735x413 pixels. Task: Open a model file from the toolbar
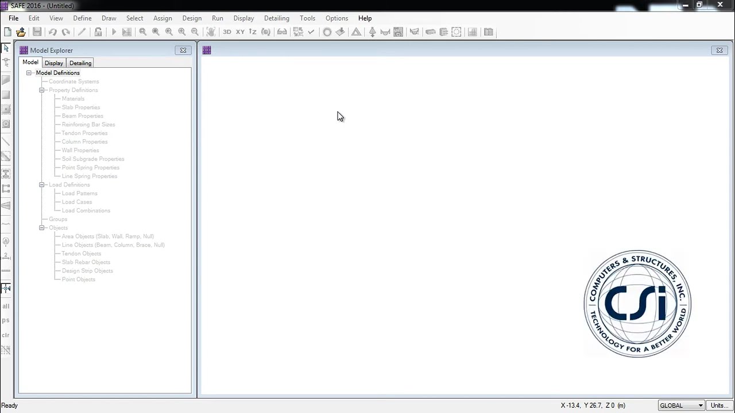pos(21,32)
